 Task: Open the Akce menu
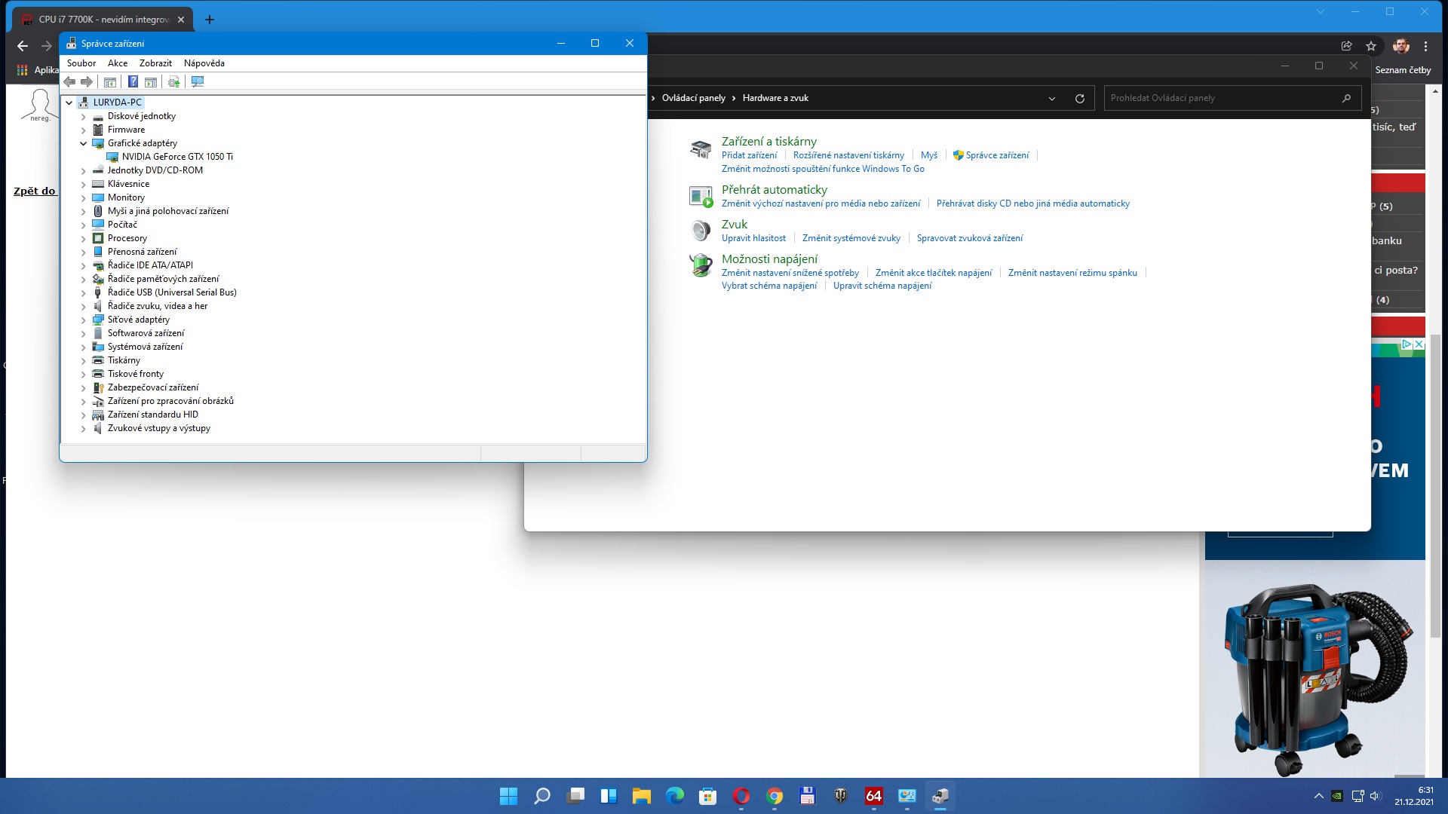pyautogui.click(x=117, y=63)
